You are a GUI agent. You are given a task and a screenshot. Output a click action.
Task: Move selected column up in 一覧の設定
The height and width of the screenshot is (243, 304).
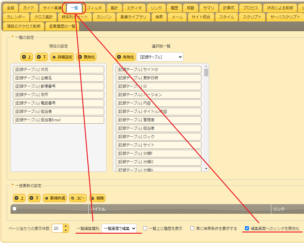click(26, 57)
